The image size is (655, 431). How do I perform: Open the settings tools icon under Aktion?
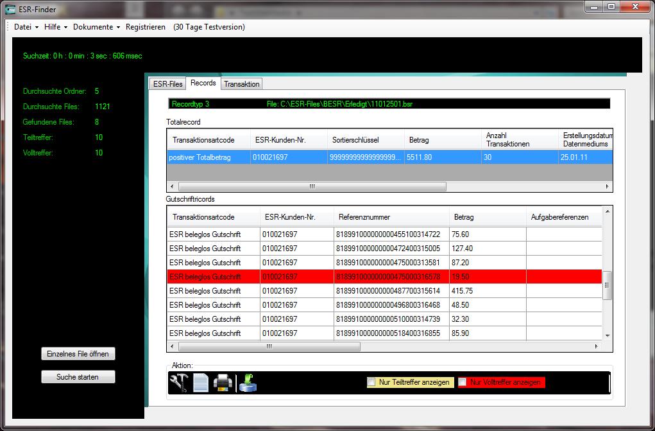pos(179,382)
